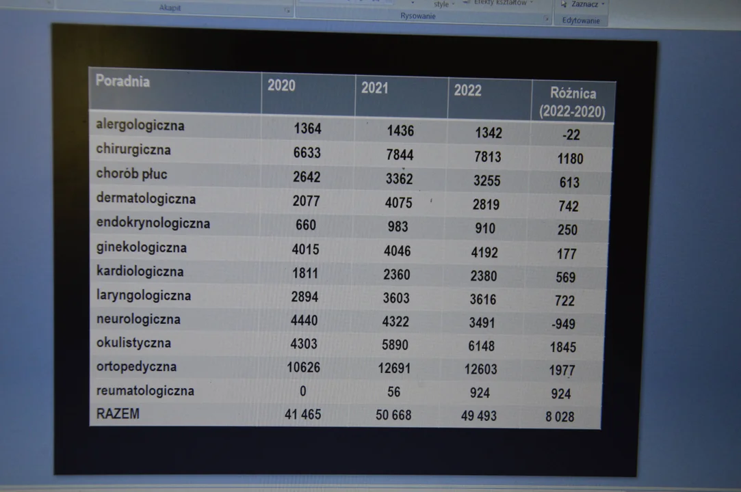Select value 660 in endokrynologiczna row
The width and height of the screenshot is (741, 492).
(306, 225)
